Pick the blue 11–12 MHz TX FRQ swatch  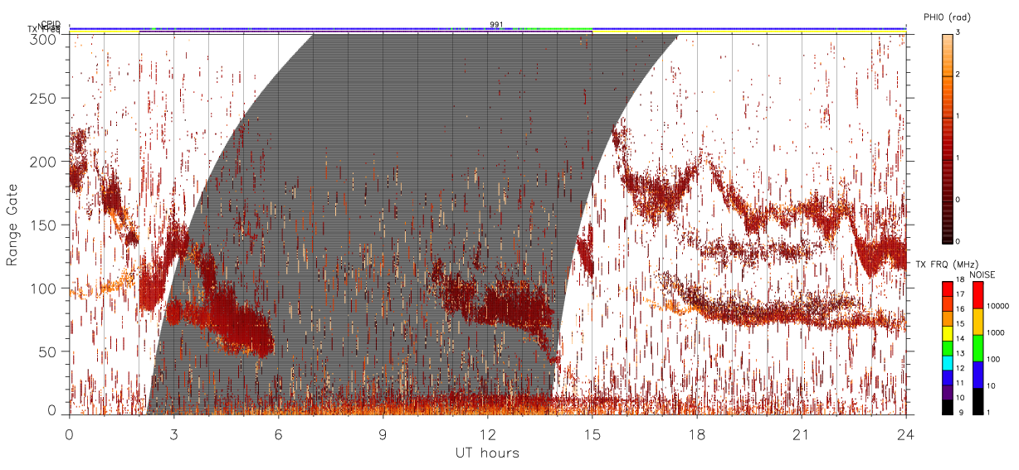coord(947,377)
